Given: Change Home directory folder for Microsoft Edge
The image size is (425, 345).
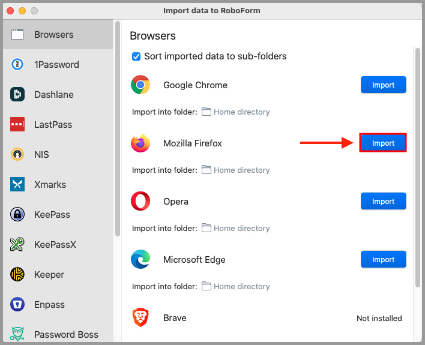Looking at the screenshot, I should pyautogui.click(x=241, y=286).
